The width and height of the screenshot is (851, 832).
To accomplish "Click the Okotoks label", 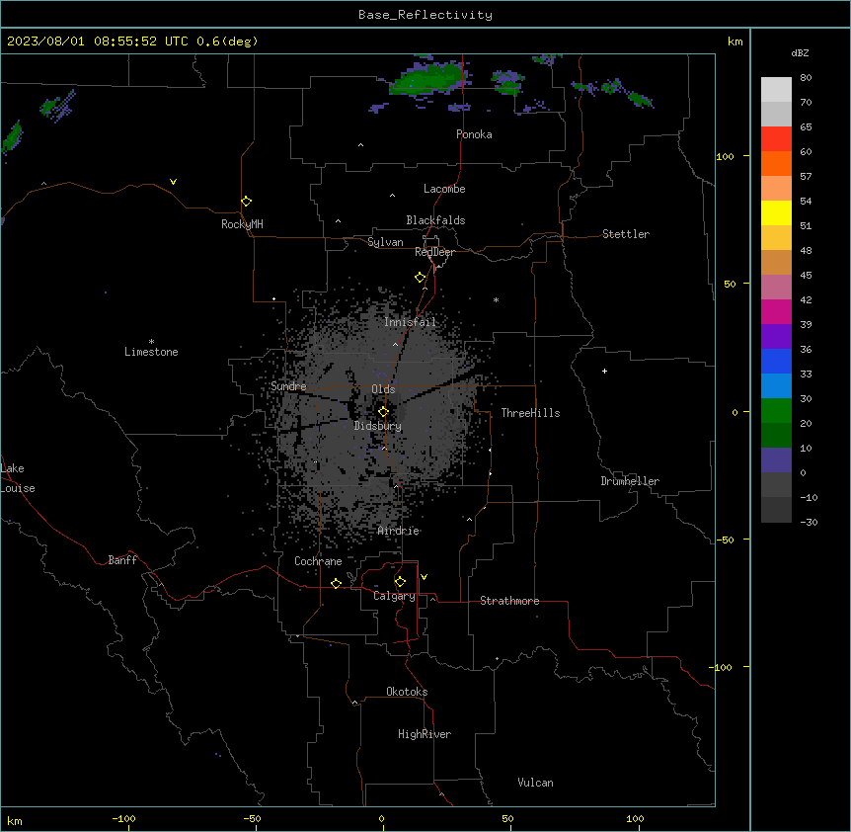I will point(407,692).
